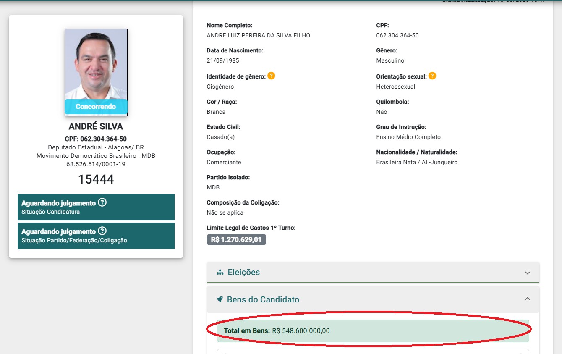
Task: Click Branca under Cor / Raça
Action: (216, 112)
